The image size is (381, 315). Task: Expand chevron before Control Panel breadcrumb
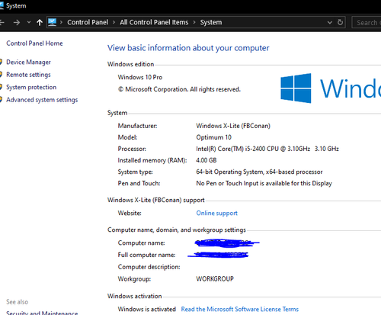click(61, 22)
